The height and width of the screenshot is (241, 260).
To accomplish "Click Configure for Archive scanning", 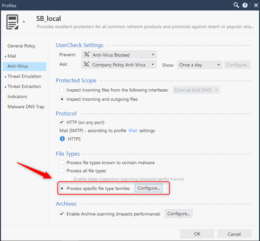I will (x=178, y=214).
